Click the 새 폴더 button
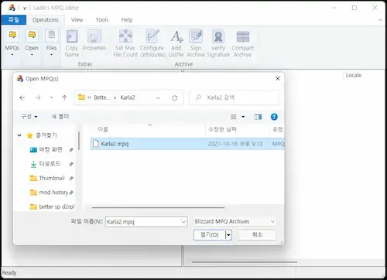Screen dimensions: 387x280 (60, 117)
